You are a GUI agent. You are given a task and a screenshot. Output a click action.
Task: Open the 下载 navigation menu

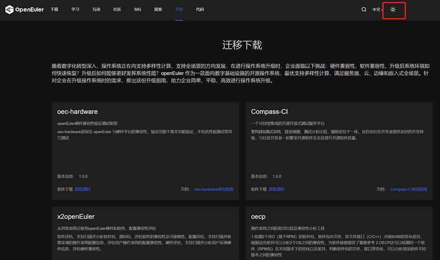(54, 10)
